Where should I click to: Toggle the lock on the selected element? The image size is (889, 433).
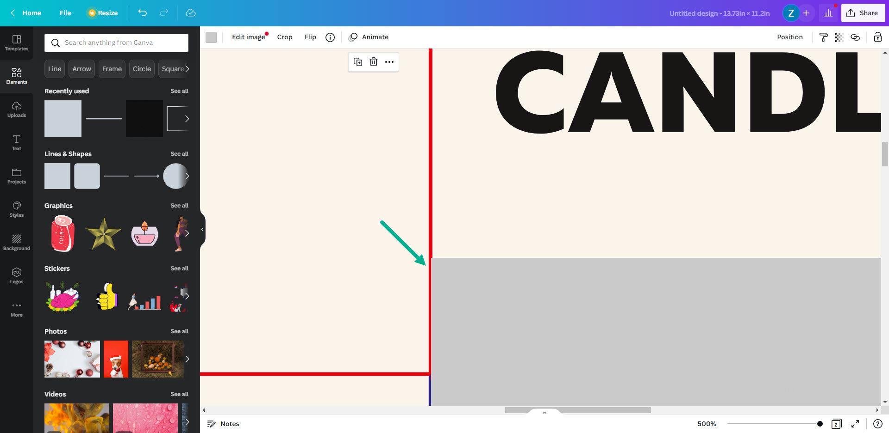877,37
